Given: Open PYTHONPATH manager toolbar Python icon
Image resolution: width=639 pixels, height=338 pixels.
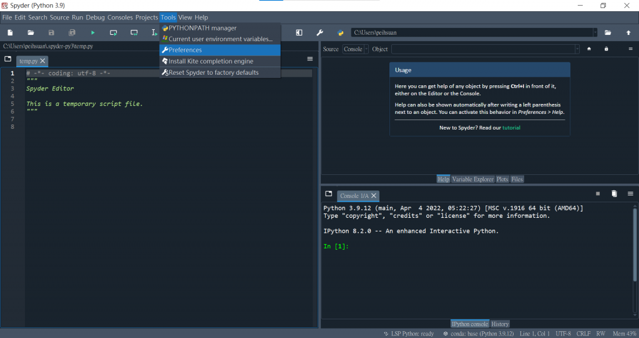Looking at the screenshot, I should 340,32.
